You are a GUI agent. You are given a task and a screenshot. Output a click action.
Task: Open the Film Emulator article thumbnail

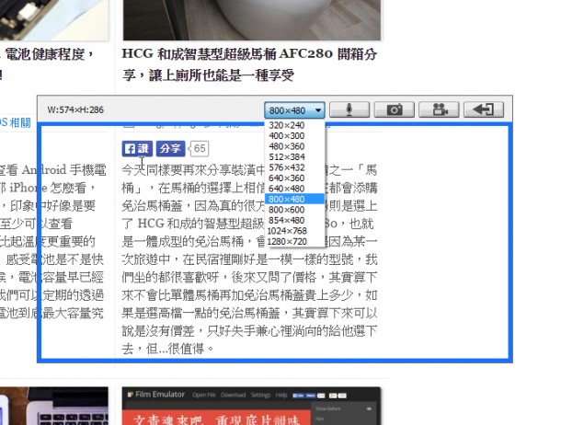(251, 406)
